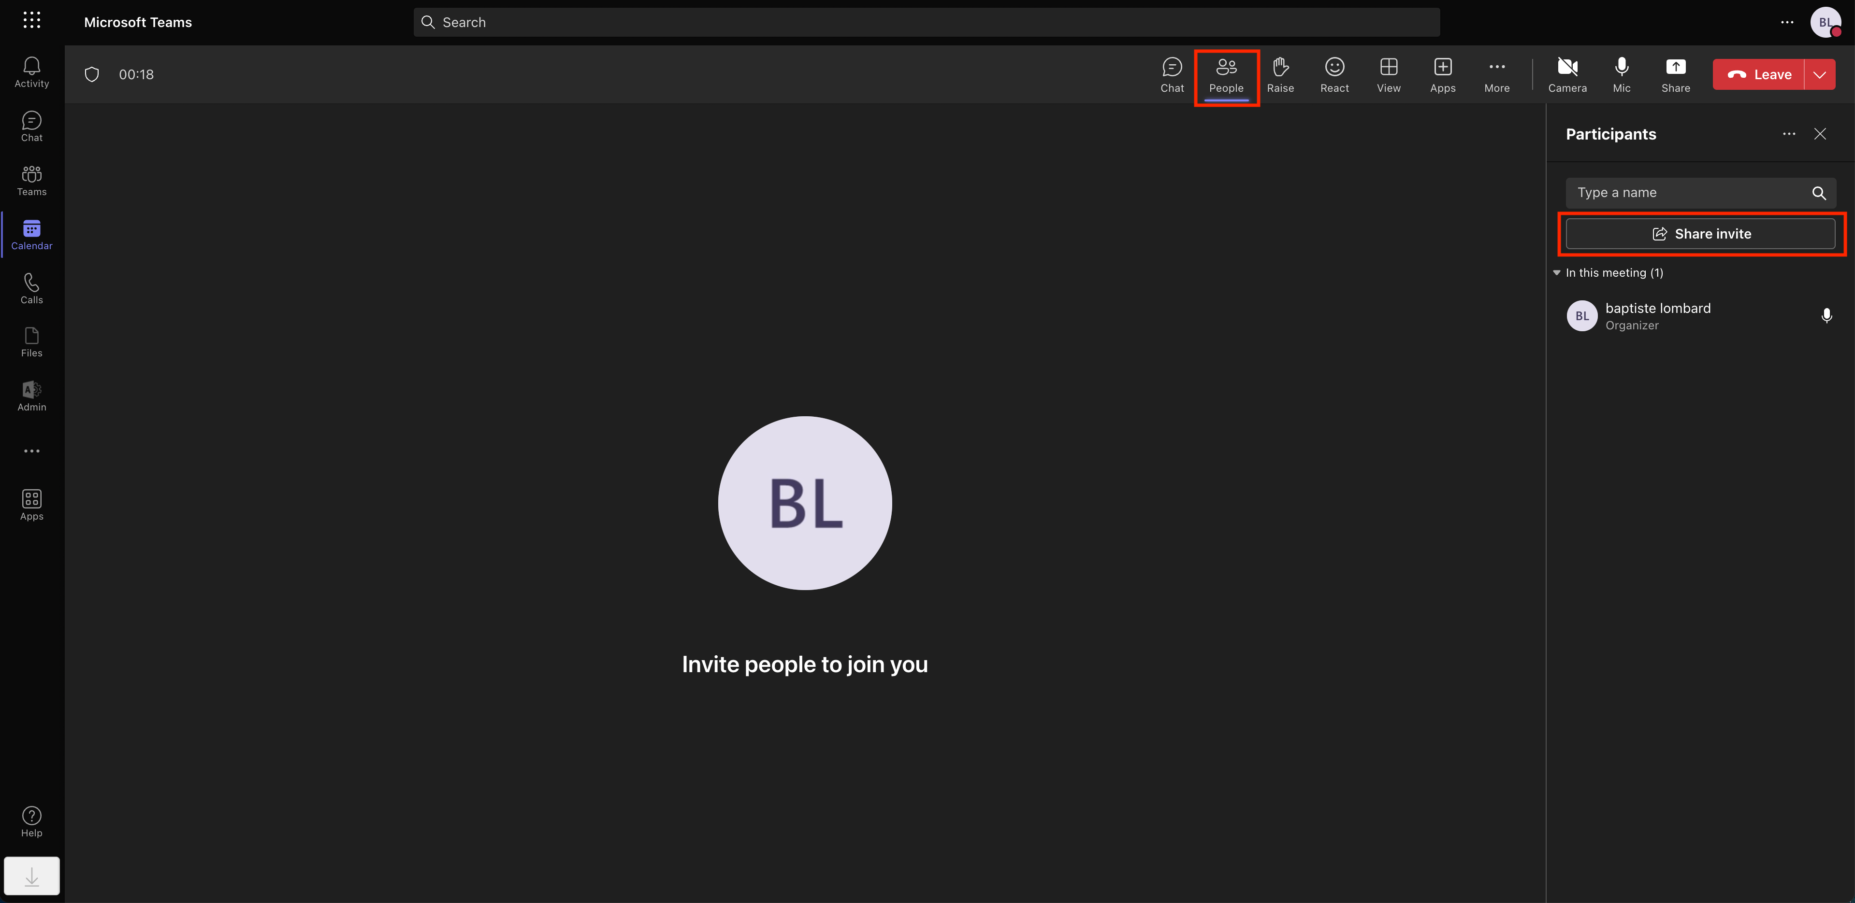This screenshot has width=1855, height=903.
Task: Click the small BL avatar in the participant list
Action: (1581, 316)
